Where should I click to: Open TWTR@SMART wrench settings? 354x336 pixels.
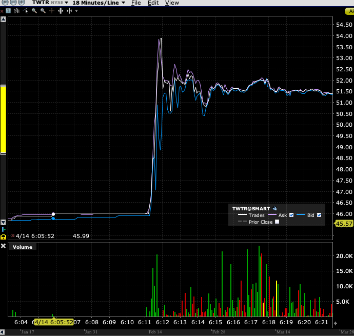click(x=274, y=209)
